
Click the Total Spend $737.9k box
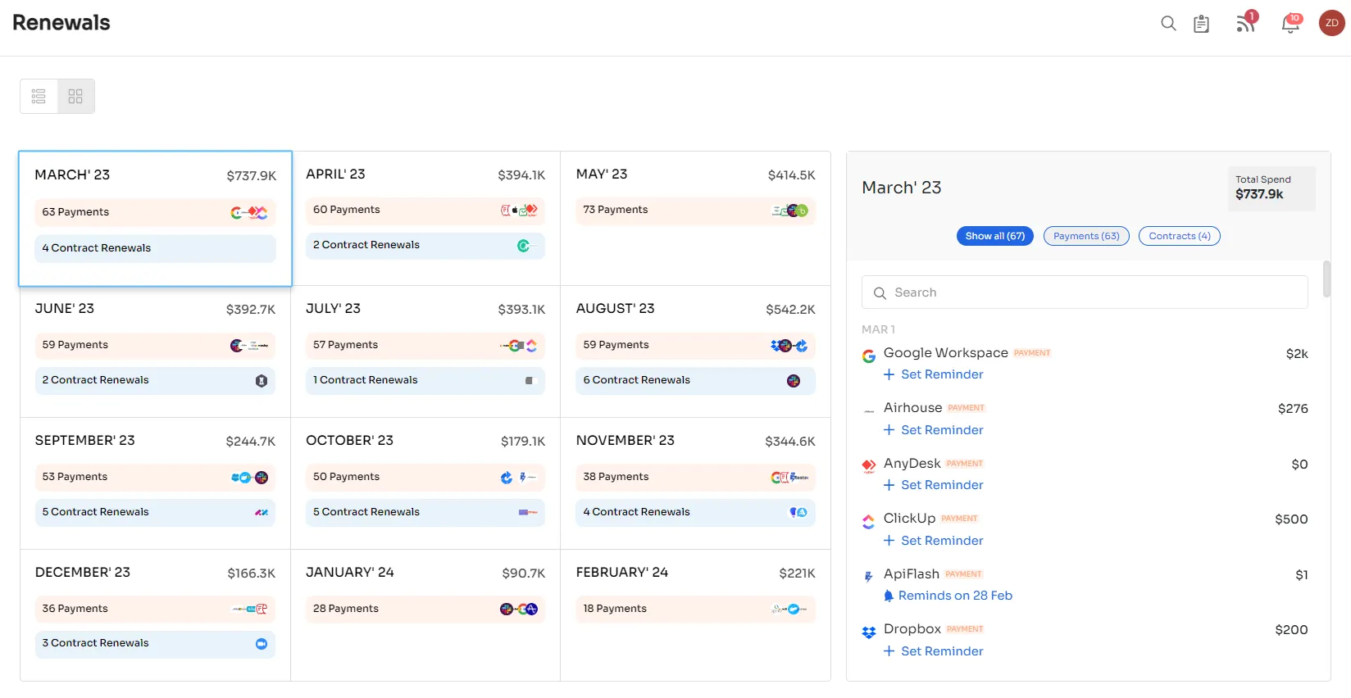point(1271,188)
